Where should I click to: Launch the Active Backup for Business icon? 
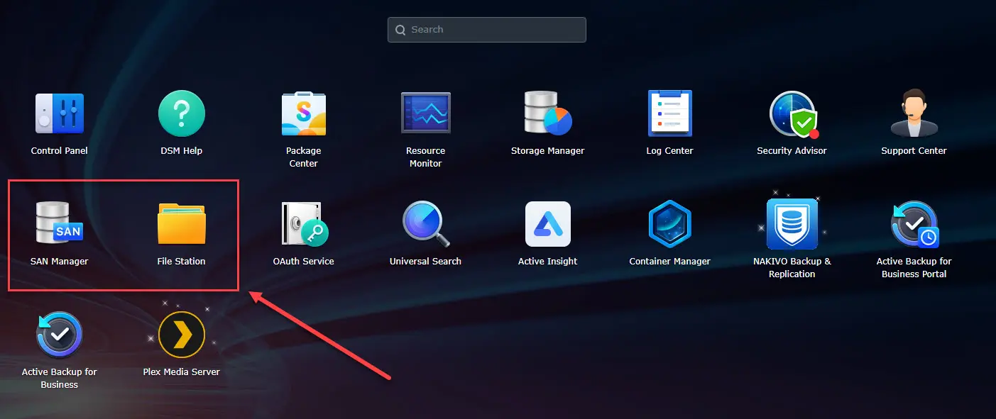[x=60, y=335]
